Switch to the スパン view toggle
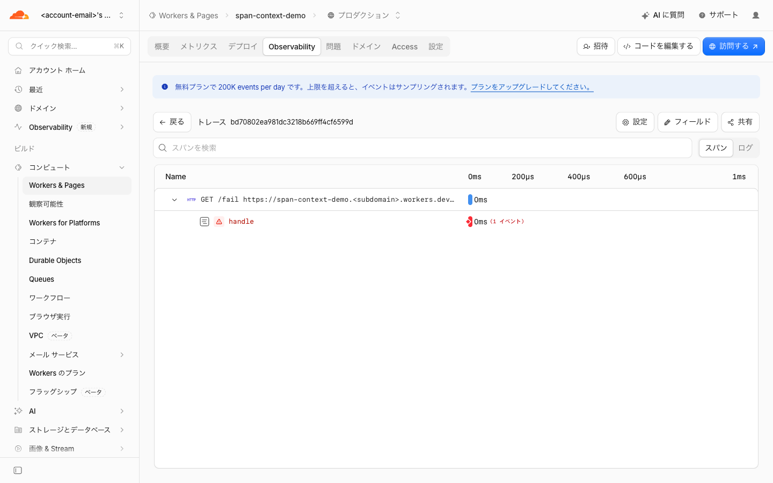 coord(716,148)
